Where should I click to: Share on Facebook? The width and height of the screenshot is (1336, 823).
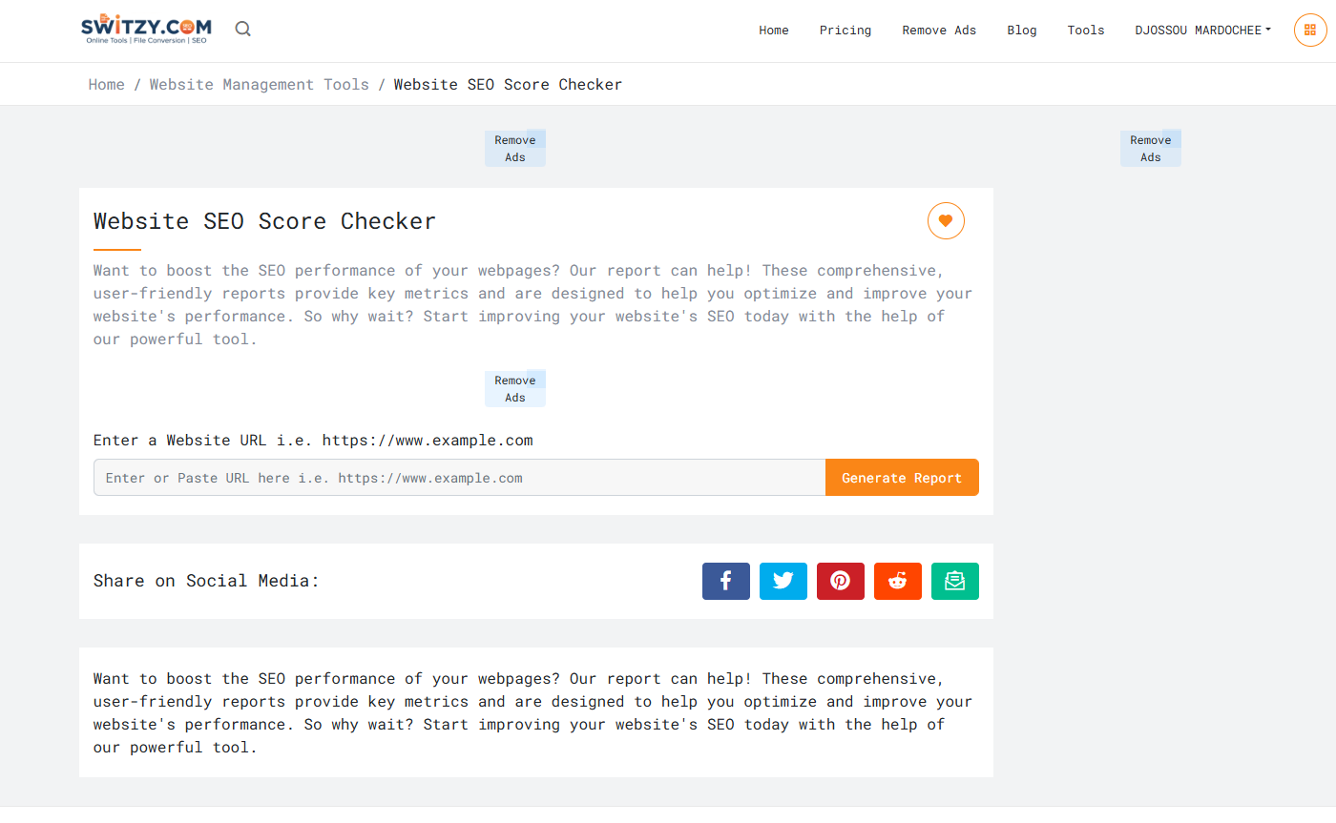coord(725,581)
